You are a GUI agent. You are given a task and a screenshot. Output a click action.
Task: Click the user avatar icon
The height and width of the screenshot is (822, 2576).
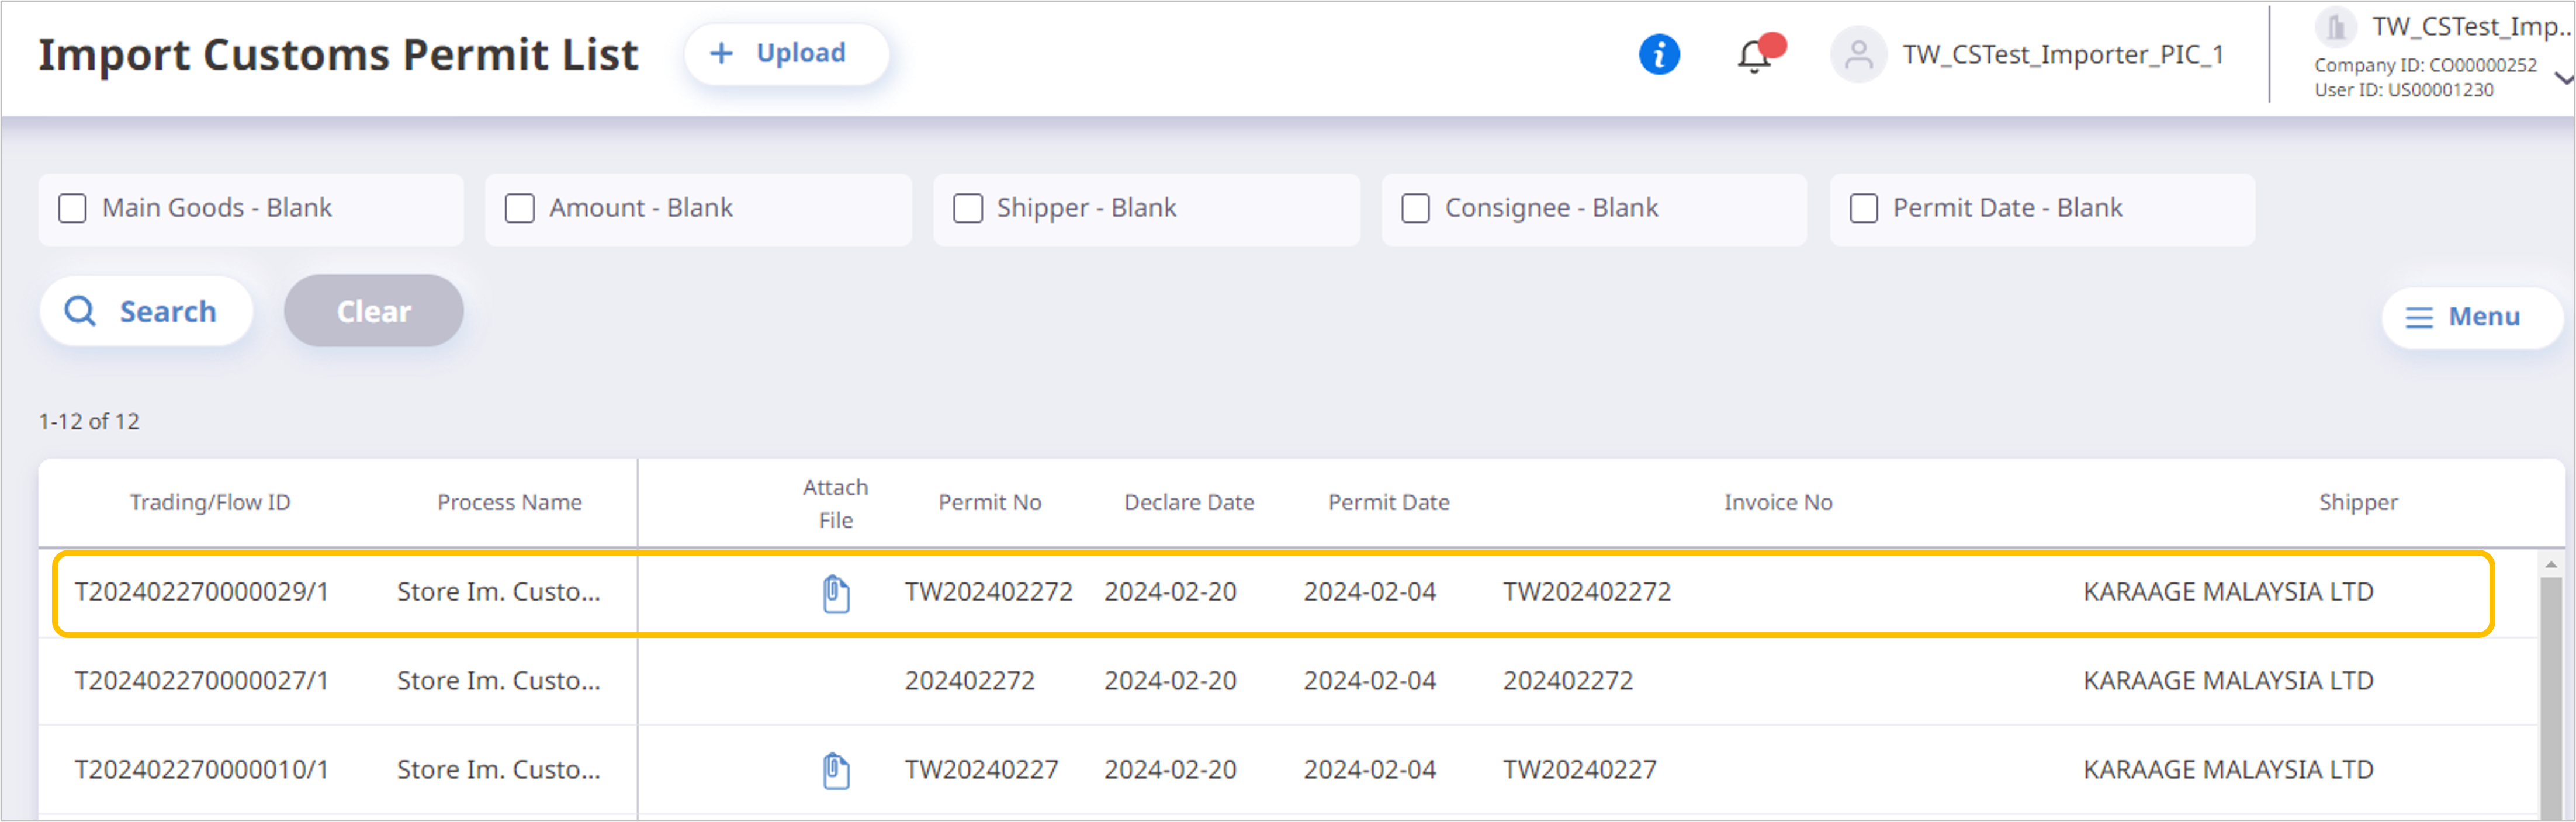click(1858, 54)
